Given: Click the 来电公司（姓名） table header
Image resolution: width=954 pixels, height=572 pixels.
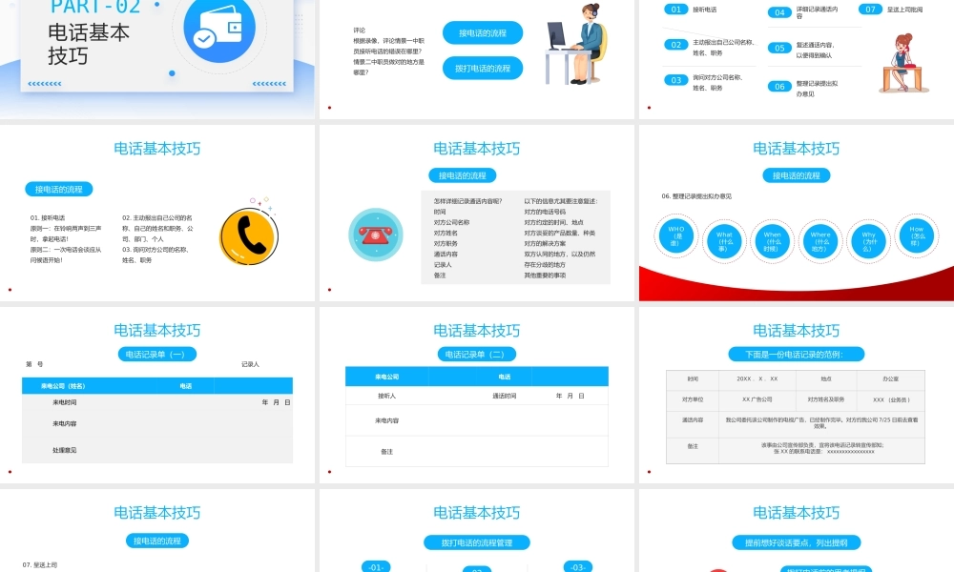Looking at the screenshot, I should 63,386.
